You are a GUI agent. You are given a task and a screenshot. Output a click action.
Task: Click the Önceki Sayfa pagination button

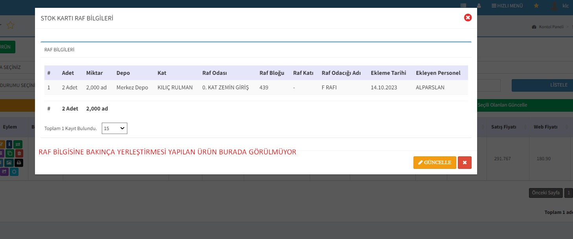[x=545, y=193]
